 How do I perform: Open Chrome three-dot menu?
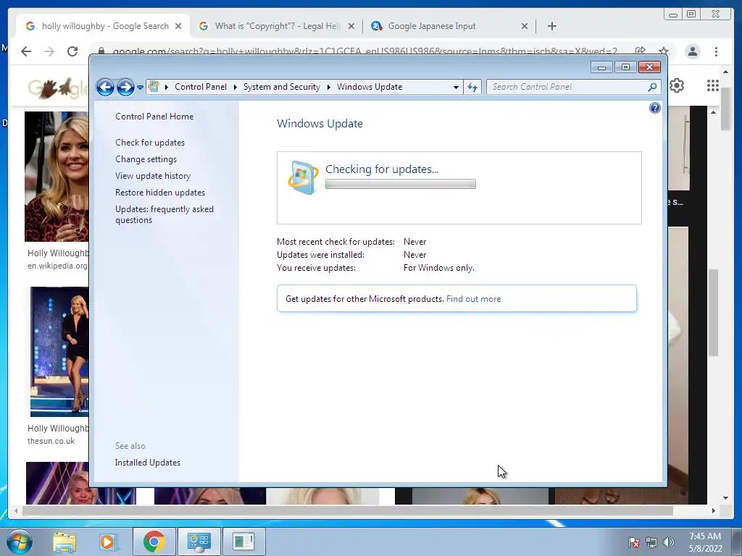[716, 51]
